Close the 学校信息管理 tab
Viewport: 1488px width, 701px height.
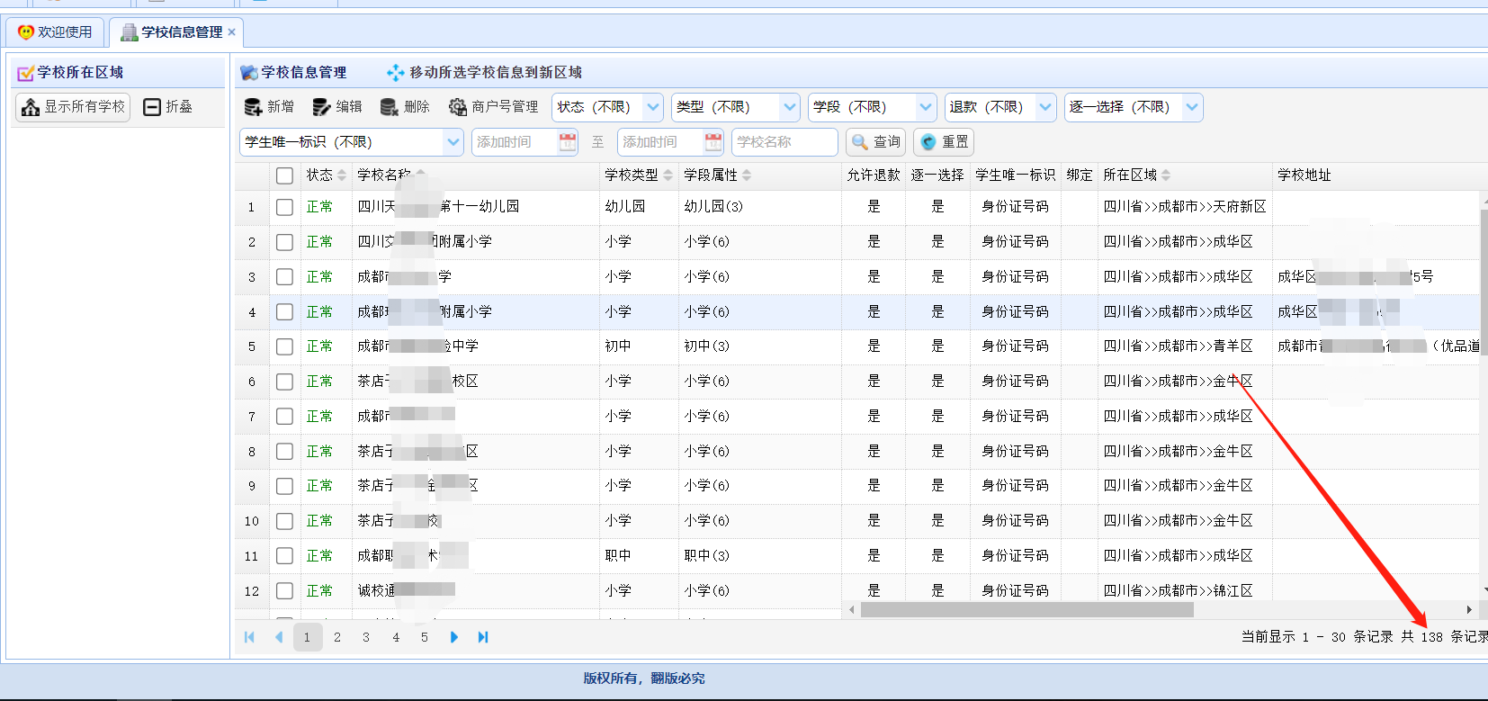click(x=232, y=32)
